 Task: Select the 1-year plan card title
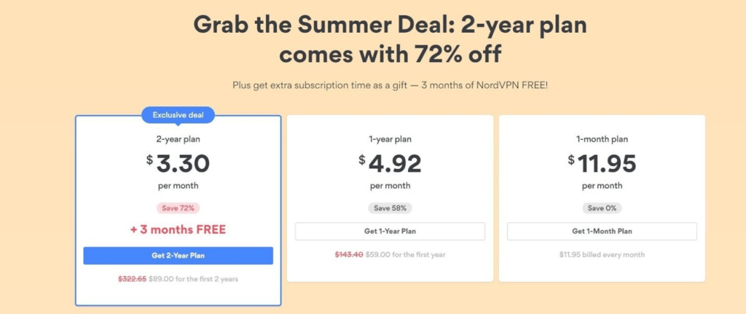point(390,139)
